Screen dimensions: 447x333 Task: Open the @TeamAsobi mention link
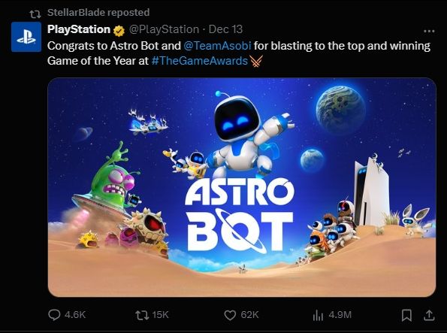click(x=217, y=46)
